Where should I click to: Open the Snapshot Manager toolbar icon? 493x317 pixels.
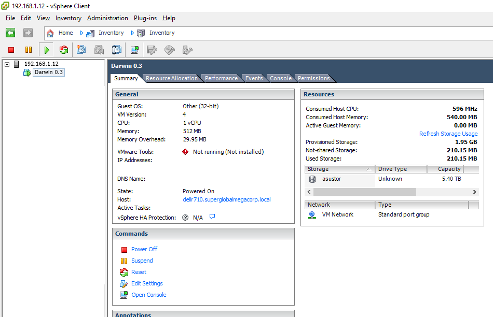(117, 50)
